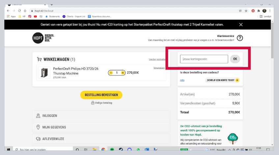
Task: Increase quantity with the plus button
Action: tap(123, 73)
